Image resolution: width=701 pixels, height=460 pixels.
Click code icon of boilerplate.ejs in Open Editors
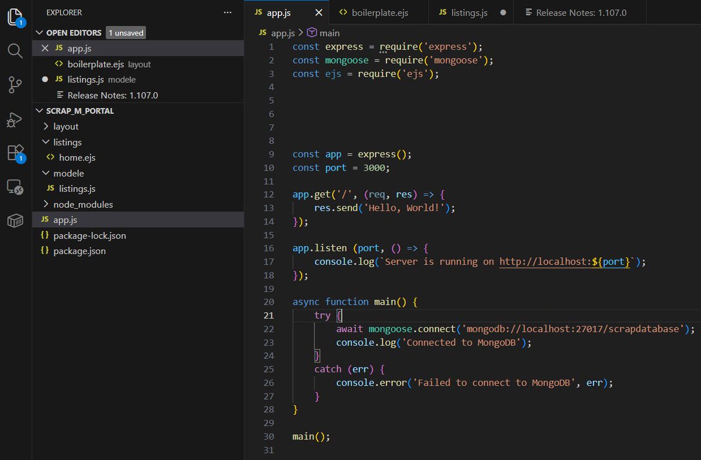pyautogui.click(x=58, y=64)
